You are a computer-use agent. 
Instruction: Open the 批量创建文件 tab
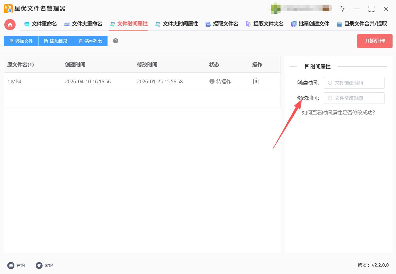pyautogui.click(x=310, y=24)
